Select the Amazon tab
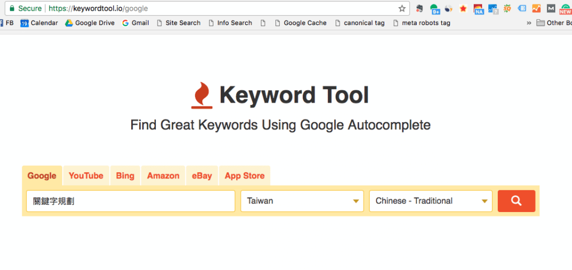 (163, 176)
